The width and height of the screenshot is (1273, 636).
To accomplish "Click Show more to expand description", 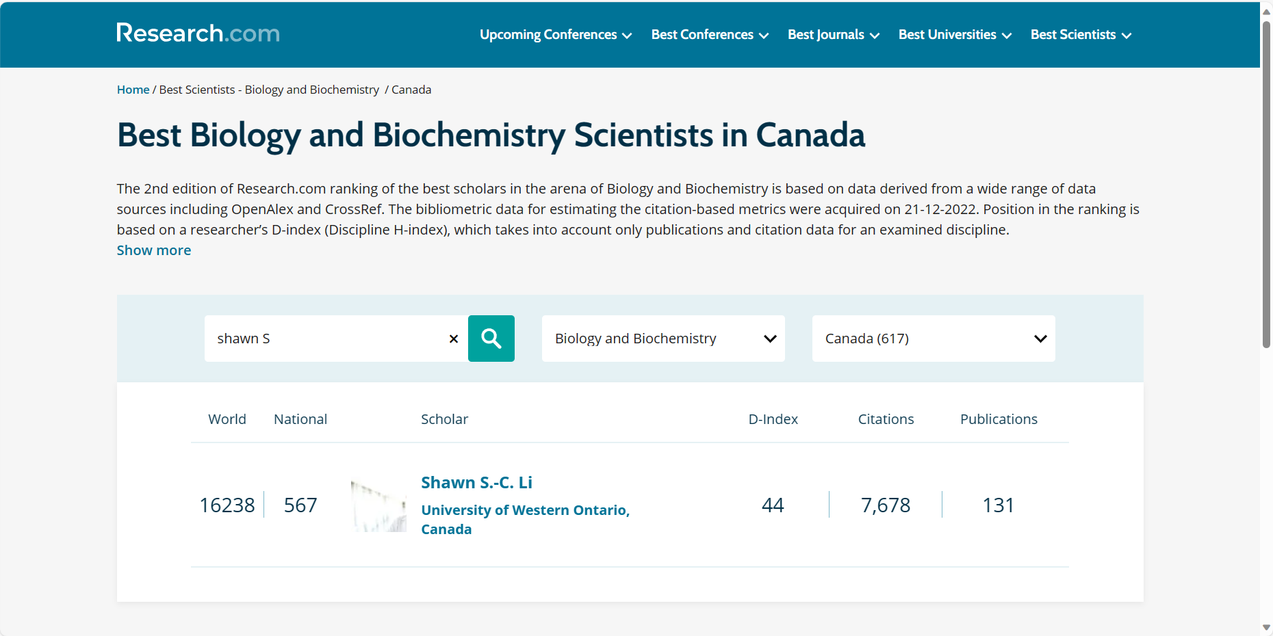I will pyautogui.click(x=154, y=250).
